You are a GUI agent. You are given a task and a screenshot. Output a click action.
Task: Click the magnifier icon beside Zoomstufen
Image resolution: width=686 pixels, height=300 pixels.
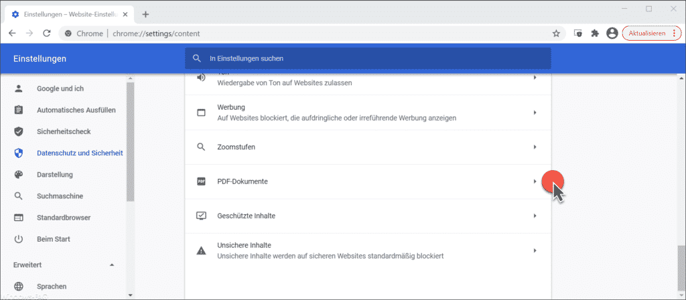coord(201,147)
